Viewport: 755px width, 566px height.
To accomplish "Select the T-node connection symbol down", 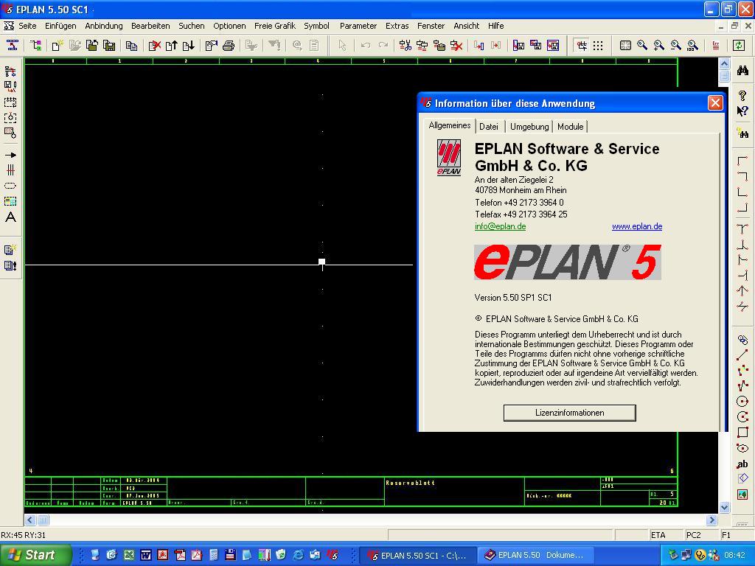I will (742, 229).
